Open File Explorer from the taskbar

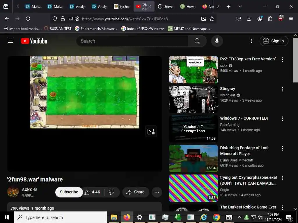click(114, 217)
